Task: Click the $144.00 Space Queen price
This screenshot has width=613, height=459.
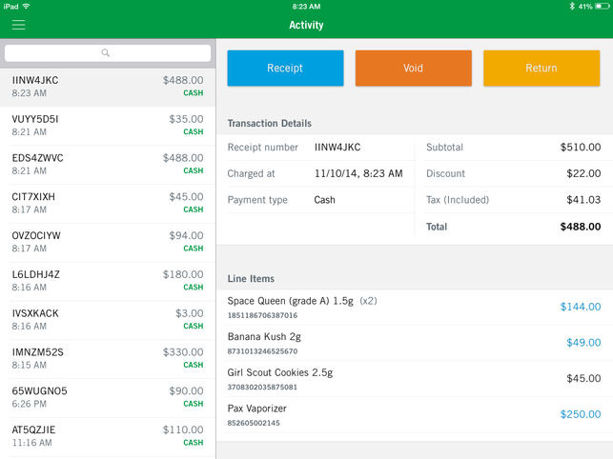Action: [580, 307]
